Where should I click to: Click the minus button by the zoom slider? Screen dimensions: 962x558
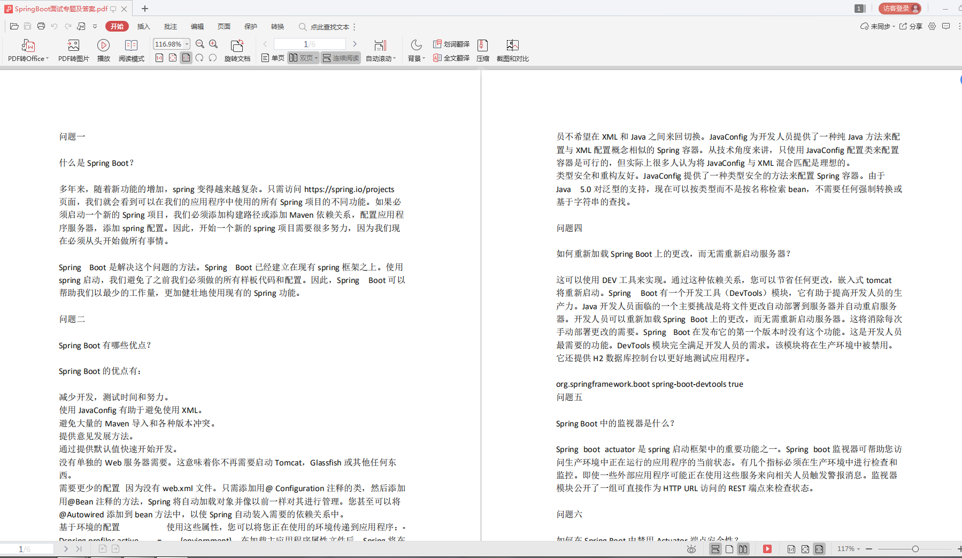869,549
